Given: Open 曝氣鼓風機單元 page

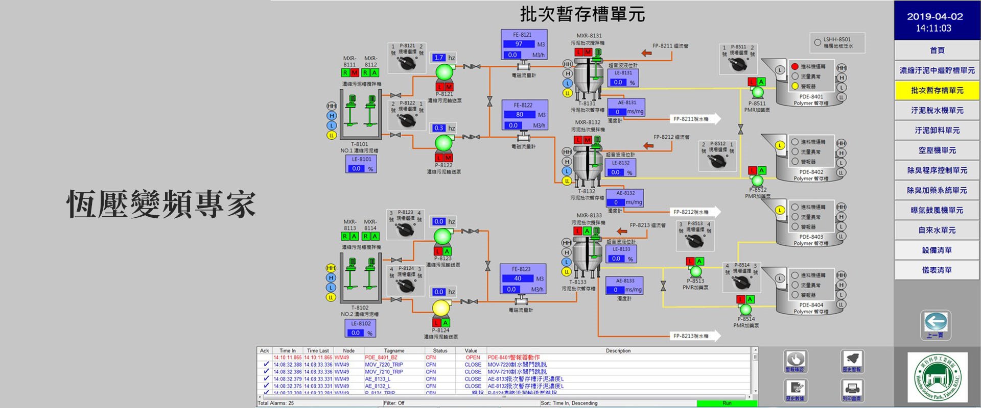Looking at the screenshot, I should coord(937,210).
